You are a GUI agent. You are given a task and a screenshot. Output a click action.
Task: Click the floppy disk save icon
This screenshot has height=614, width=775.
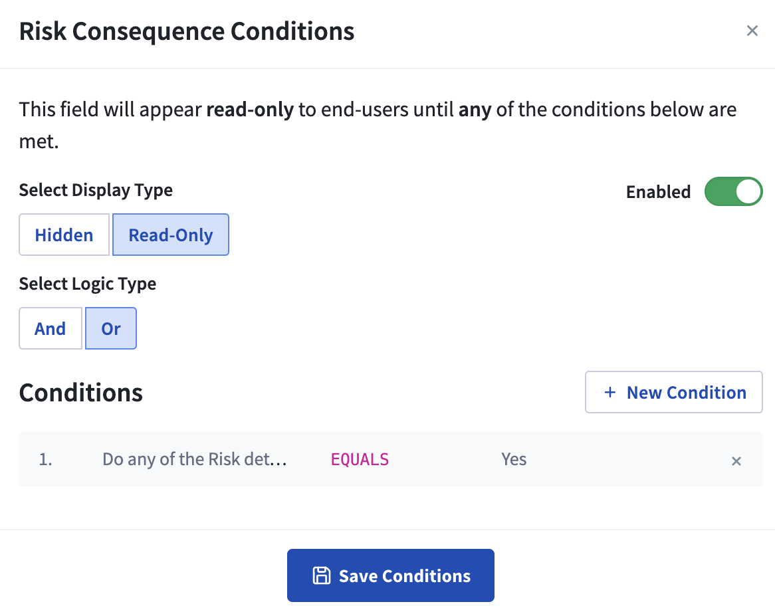[322, 576]
